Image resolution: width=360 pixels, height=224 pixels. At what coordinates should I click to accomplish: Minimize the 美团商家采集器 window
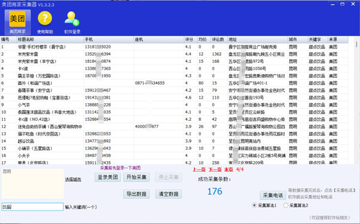(332, 4)
